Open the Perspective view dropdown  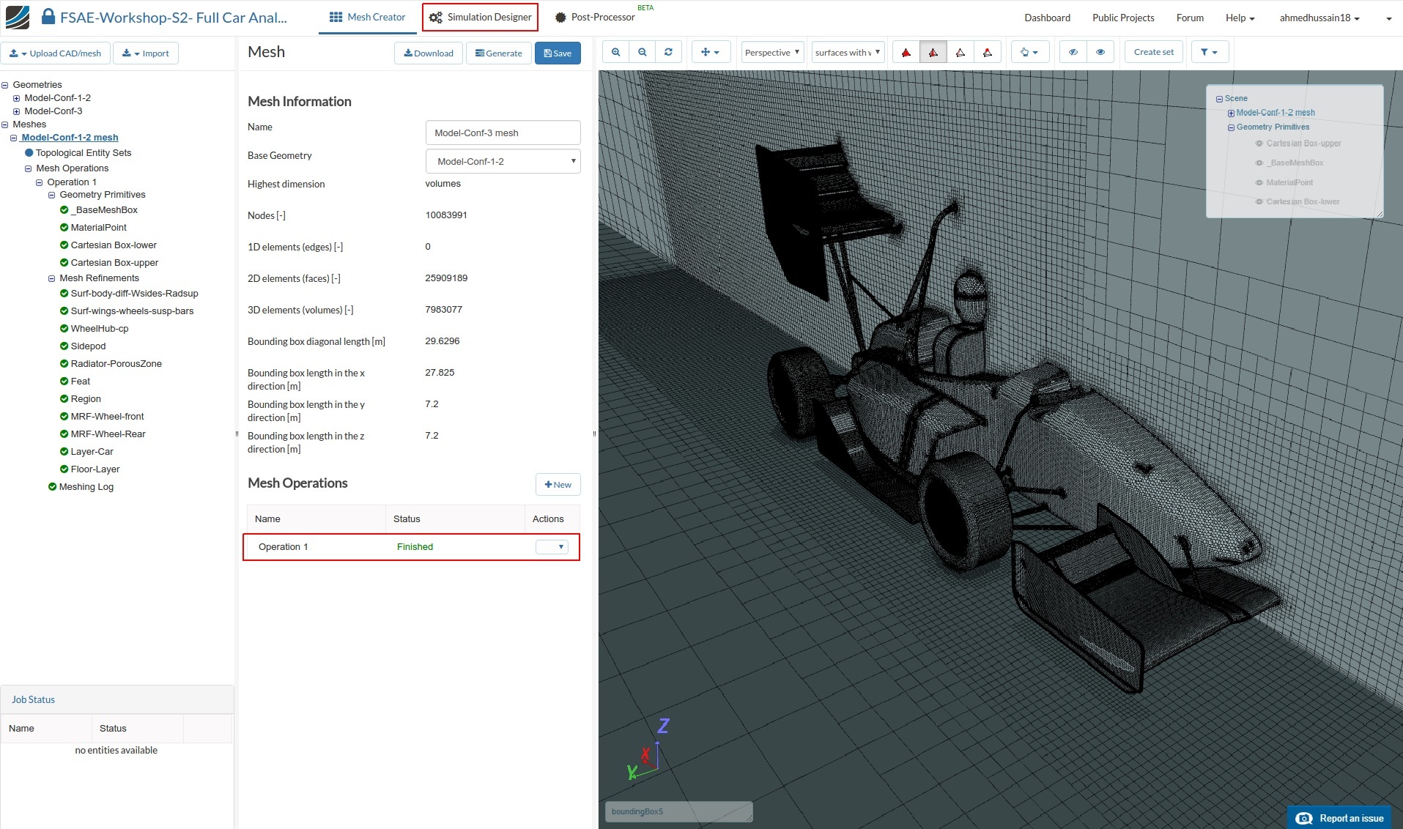[x=771, y=53]
